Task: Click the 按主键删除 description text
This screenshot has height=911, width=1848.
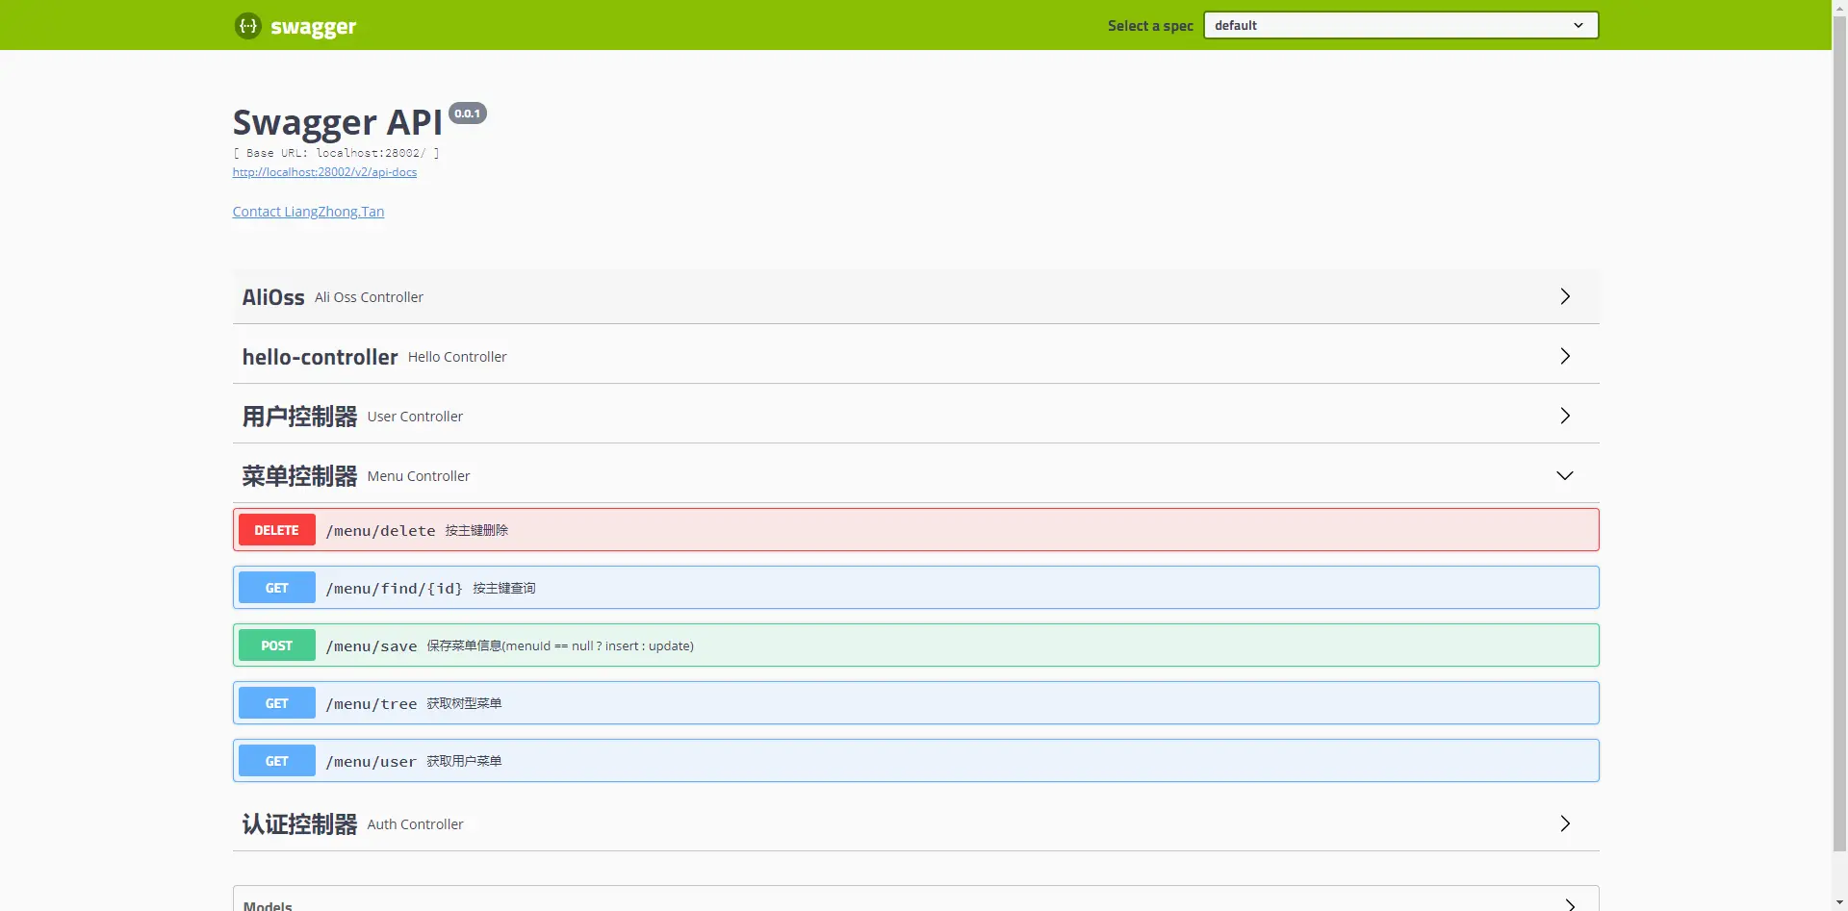Action: point(476,530)
